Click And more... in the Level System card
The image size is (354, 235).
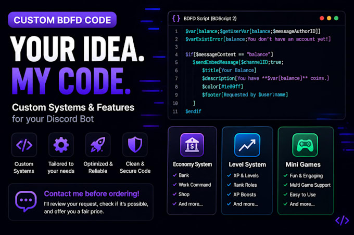[x=246, y=204]
